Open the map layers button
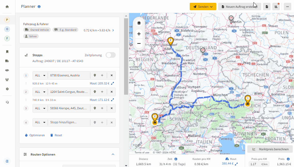This screenshot has width=294, height=167. 139,23
